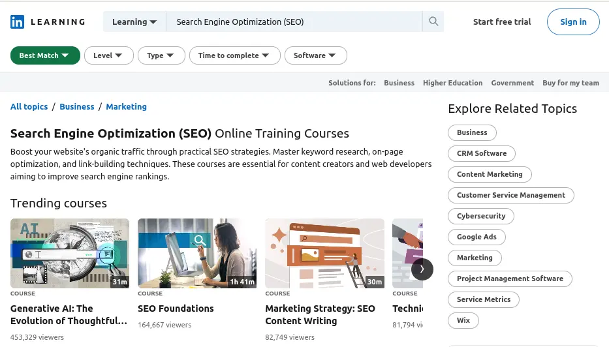Click the '453,329 viewers' text

point(37,337)
